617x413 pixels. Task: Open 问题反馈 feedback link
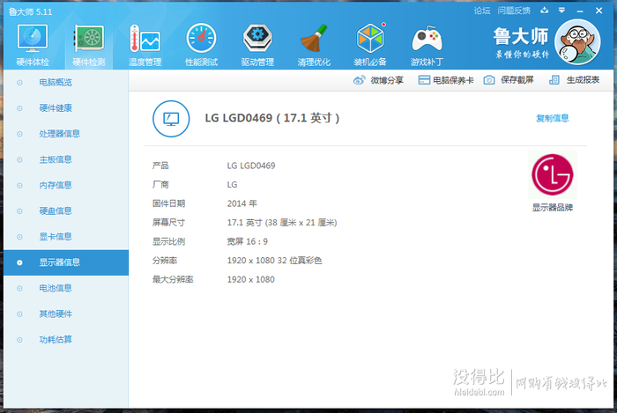(514, 11)
